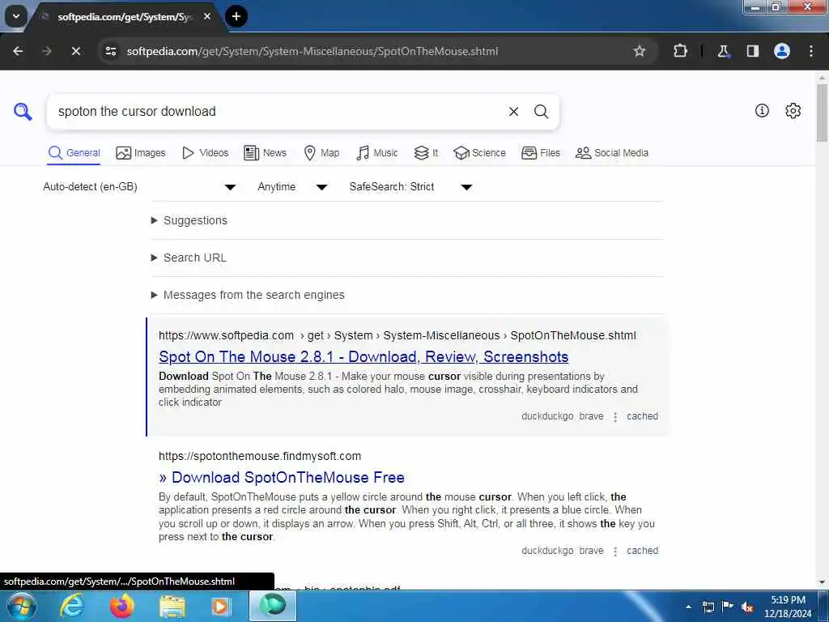Viewport: 829px width, 622px height.
Task: Expand Messages from the search engines
Action: pyautogui.click(x=248, y=295)
